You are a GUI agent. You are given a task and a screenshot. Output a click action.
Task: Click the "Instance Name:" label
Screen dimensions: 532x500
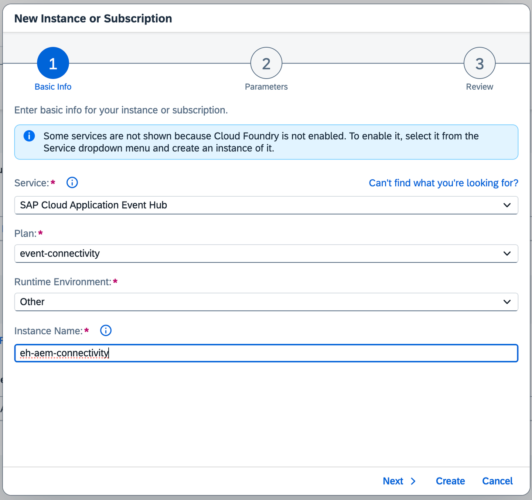tap(48, 331)
